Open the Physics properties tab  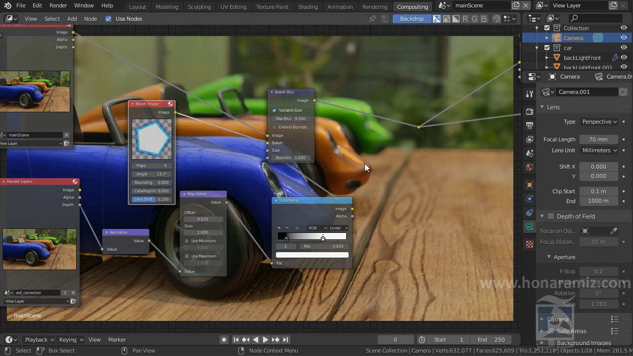tap(530, 199)
